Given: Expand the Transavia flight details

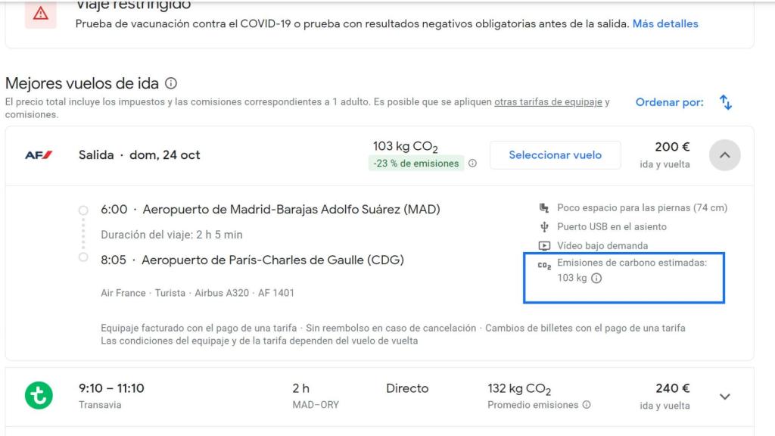Looking at the screenshot, I should [x=724, y=395].
